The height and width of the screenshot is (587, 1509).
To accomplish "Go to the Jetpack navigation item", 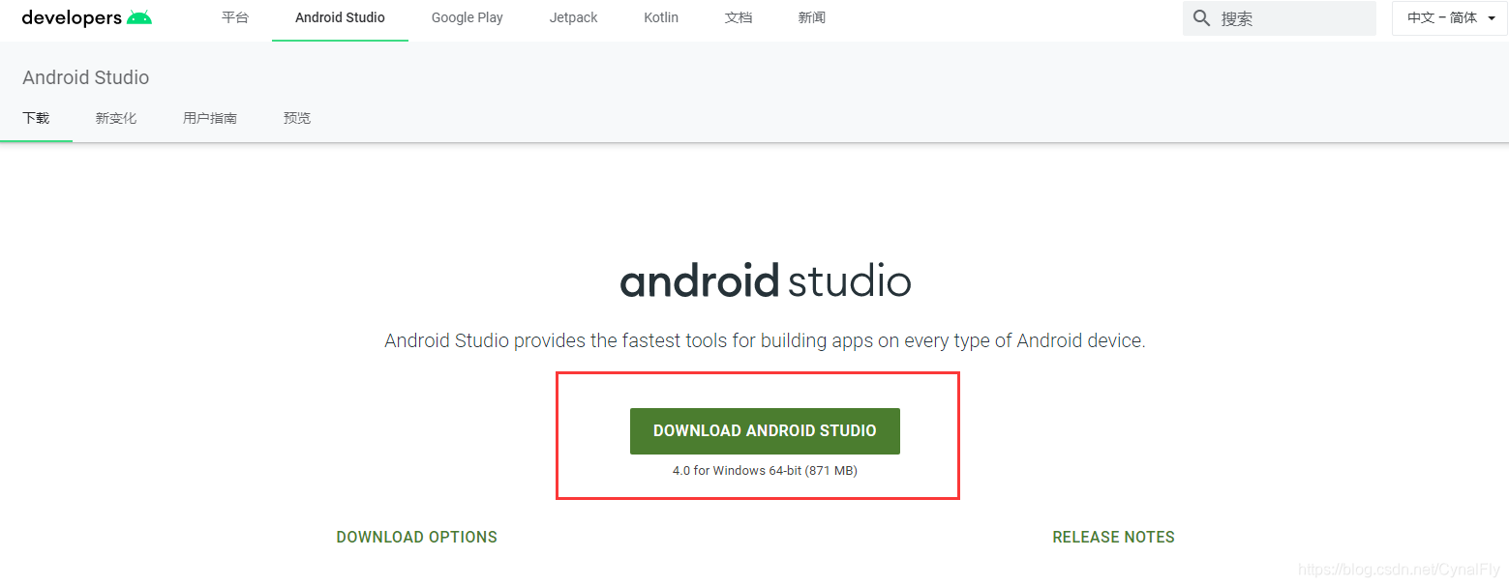I will tap(574, 17).
